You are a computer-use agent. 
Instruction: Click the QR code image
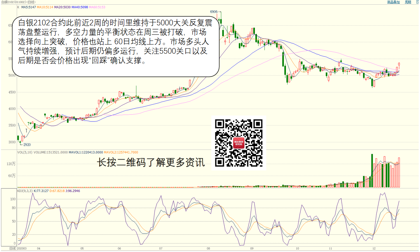pos(239,143)
